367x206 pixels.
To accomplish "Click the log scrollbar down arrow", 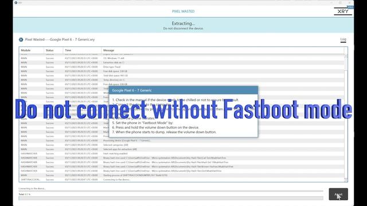I will (346, 180).
